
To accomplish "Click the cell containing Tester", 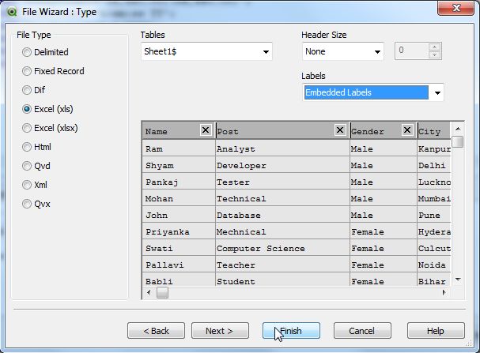I will [283, 182].
